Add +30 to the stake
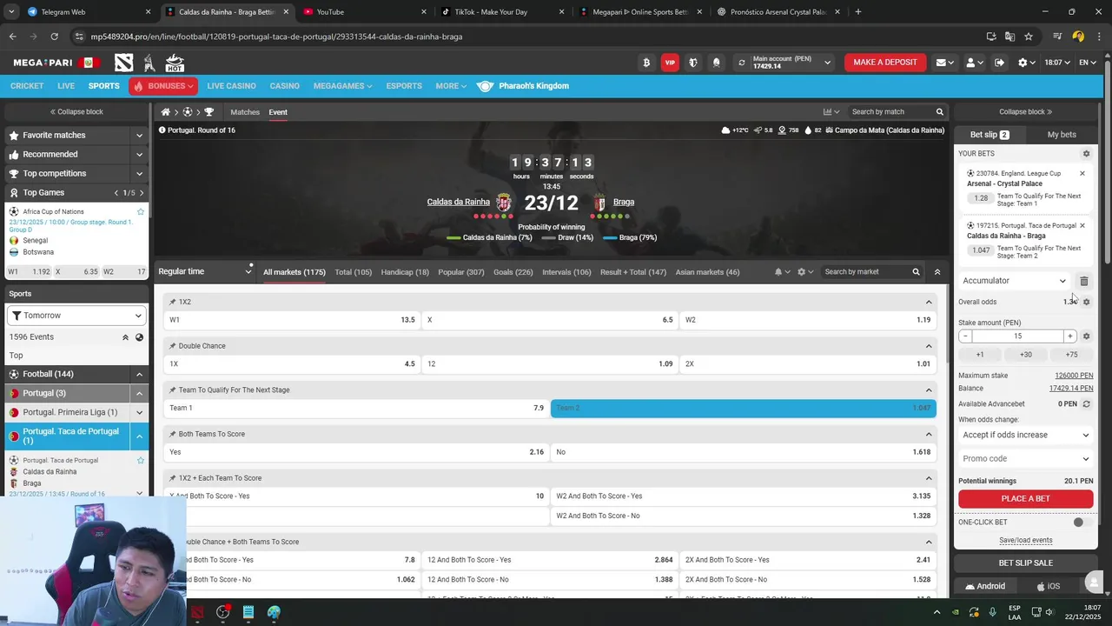1112x626 pixels. coord(1025,355)
